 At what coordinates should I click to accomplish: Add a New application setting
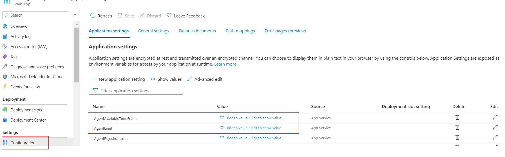118,79
